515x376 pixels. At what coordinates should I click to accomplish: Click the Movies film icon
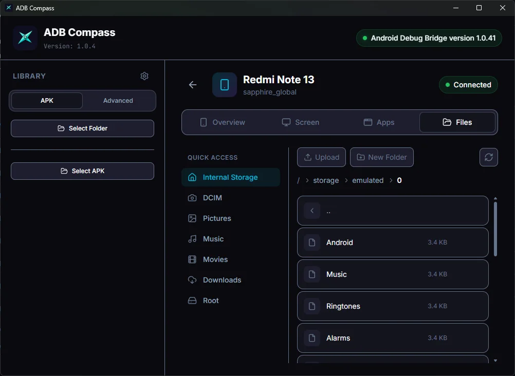pos(192,259)
